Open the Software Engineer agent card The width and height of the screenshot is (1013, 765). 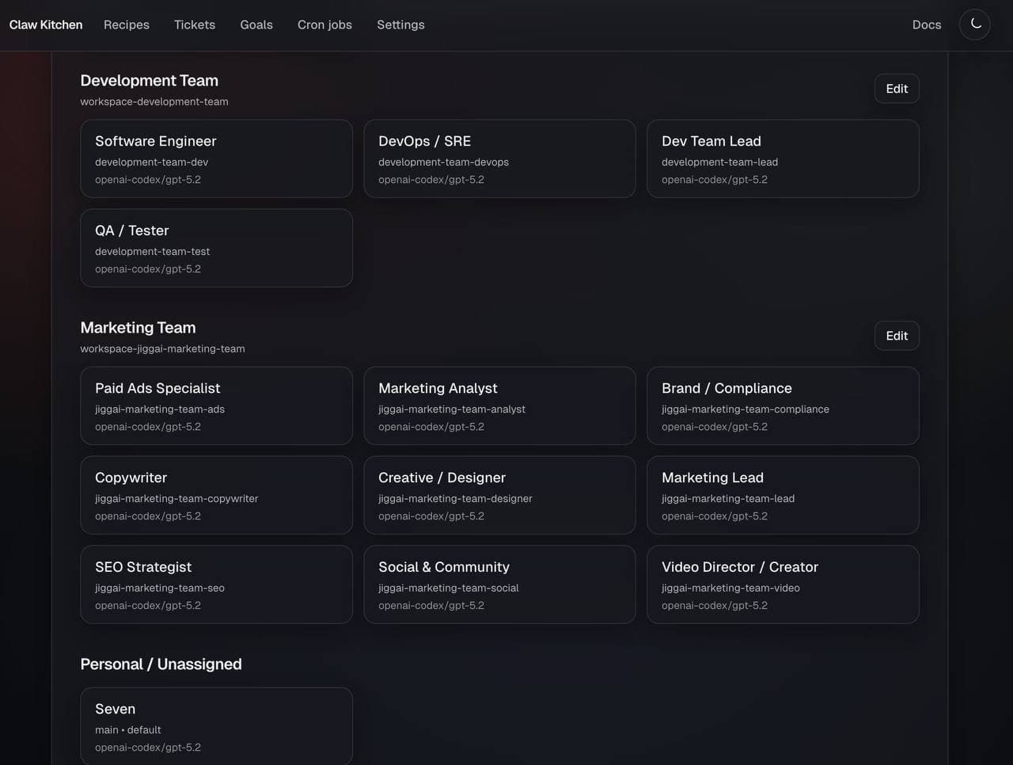coord(216,158)
